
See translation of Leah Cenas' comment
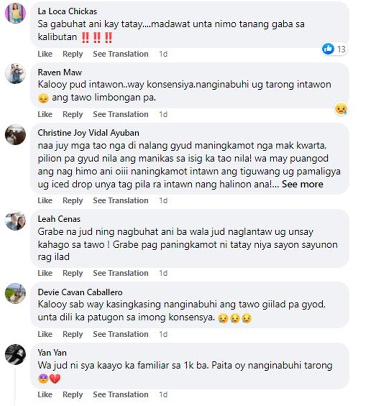click(121, 273)
